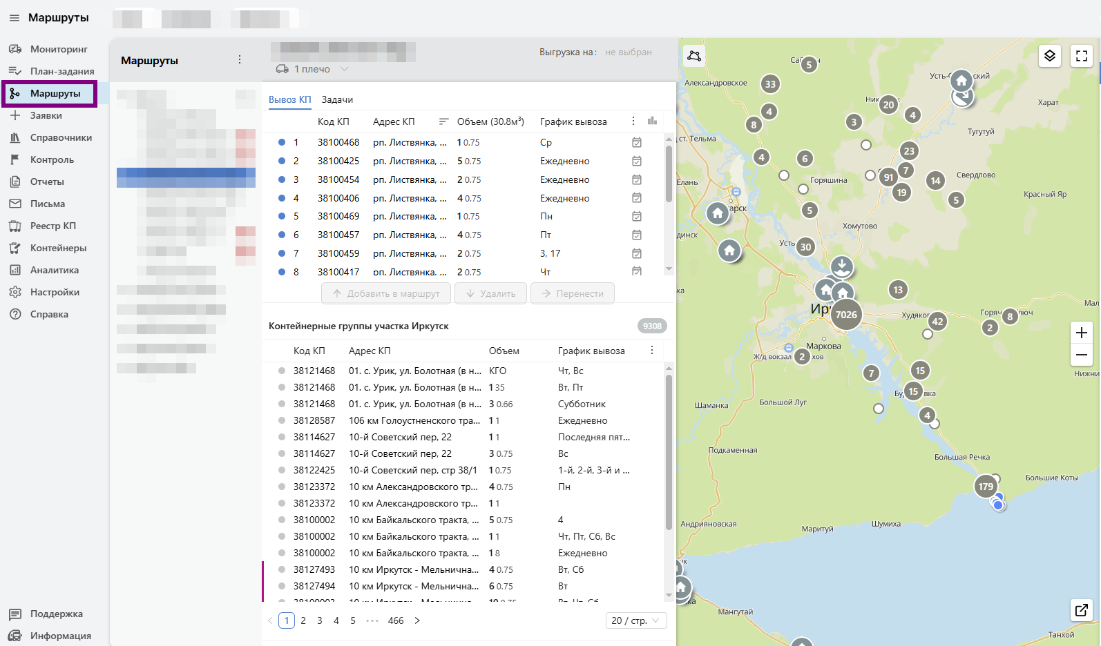Open Контейнеры in the sidebar
Viewport: 1101px width, 646px height.
click(58, 248)
